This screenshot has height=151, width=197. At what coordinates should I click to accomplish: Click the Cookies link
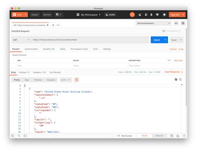(173, 49)
